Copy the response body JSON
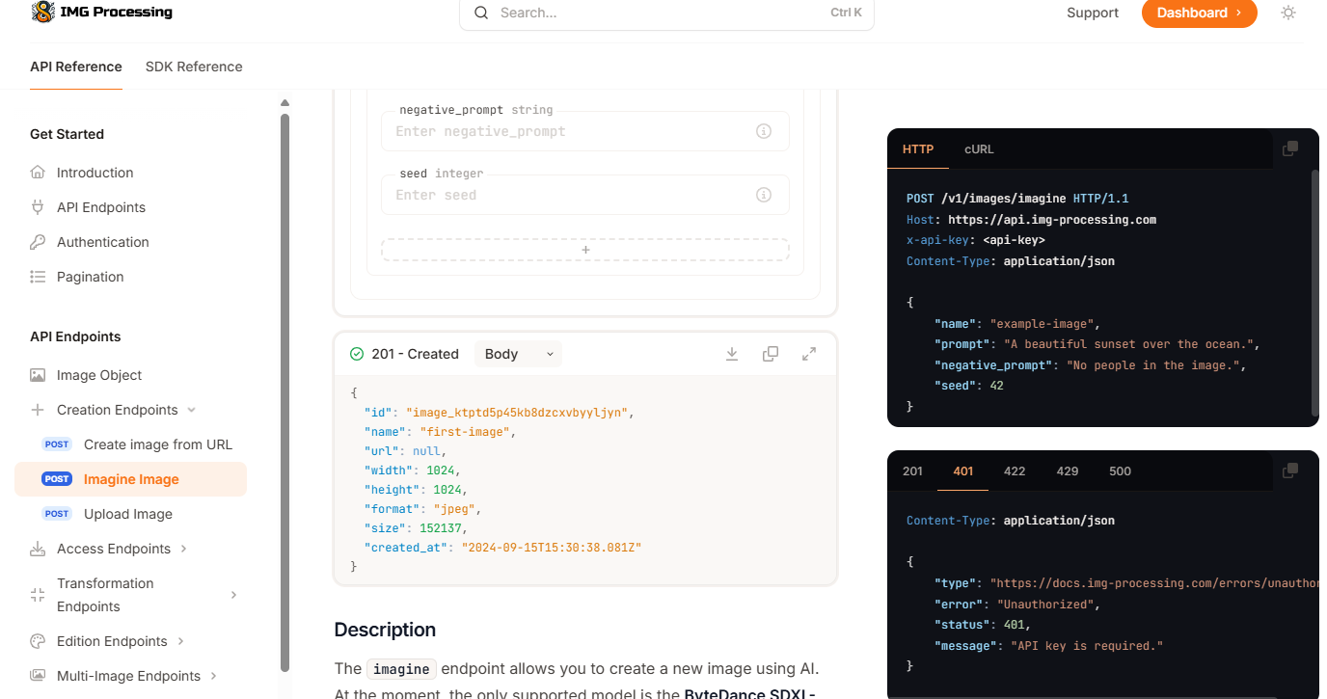This screenshot has width=1327, height=699. click(x=771, y=354)
